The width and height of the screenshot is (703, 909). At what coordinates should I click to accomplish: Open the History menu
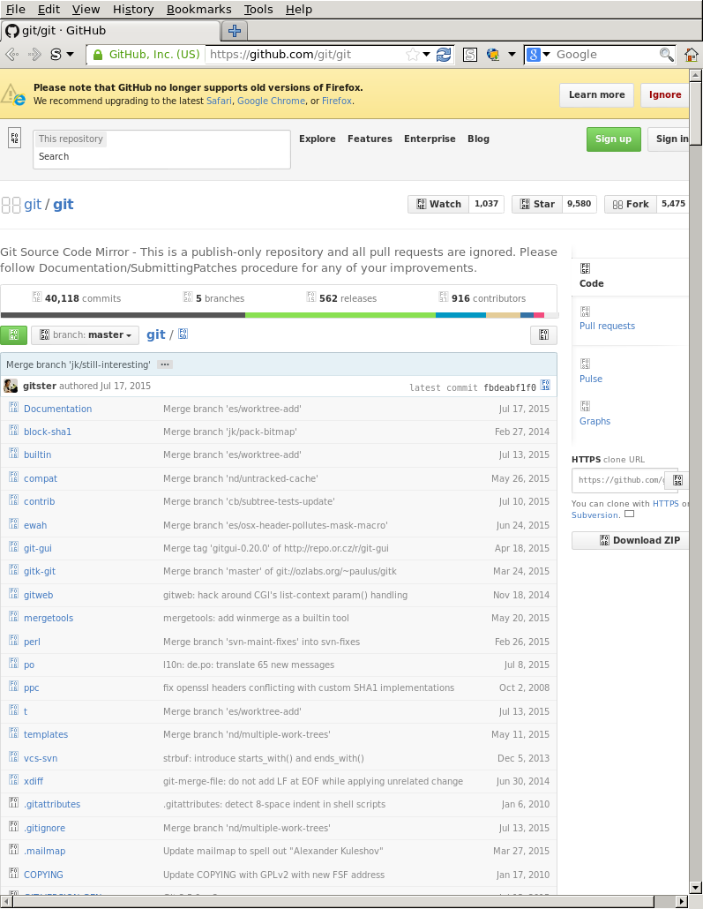(133, 9)
